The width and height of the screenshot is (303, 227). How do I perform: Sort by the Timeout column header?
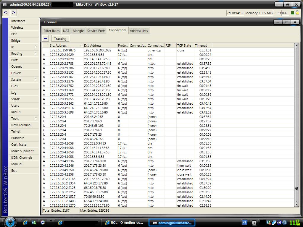[x=203, y=46]
